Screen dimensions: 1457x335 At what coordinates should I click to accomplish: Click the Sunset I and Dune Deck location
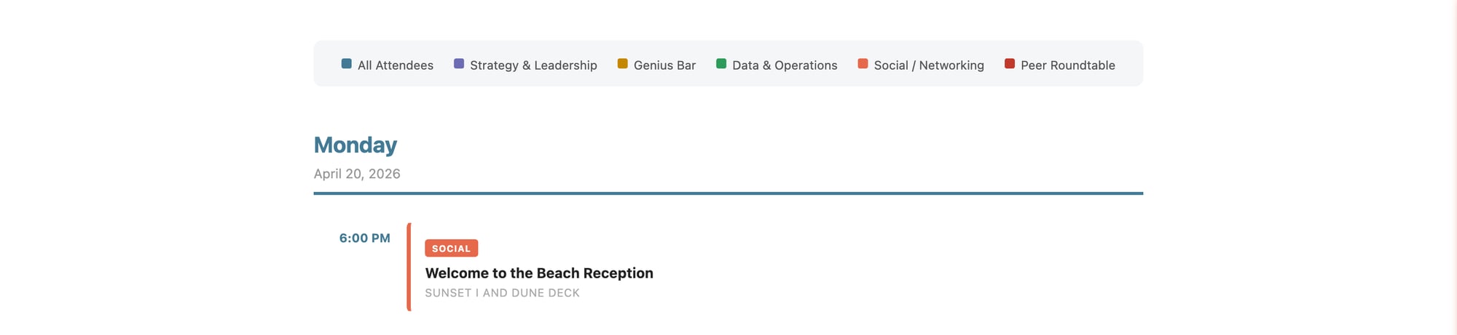tap(502, 293)
